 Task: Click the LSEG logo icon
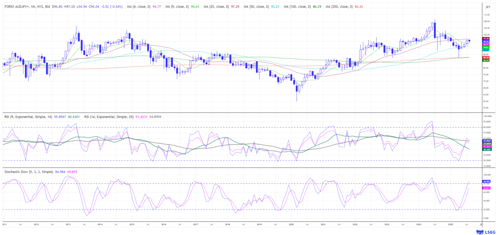(x=479, y=232)
